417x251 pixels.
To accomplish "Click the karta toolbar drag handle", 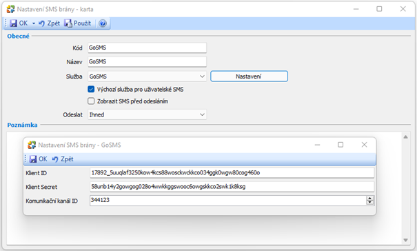I will [6, 23].
